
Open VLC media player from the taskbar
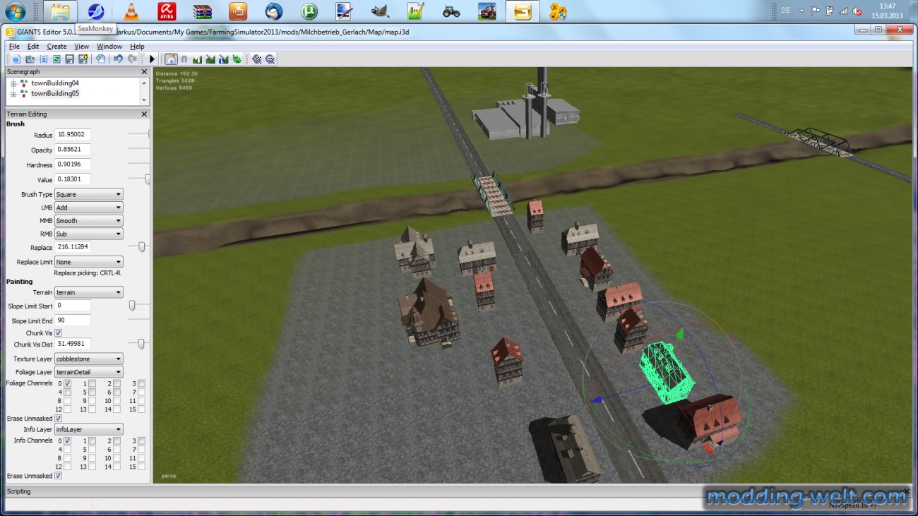131,11
